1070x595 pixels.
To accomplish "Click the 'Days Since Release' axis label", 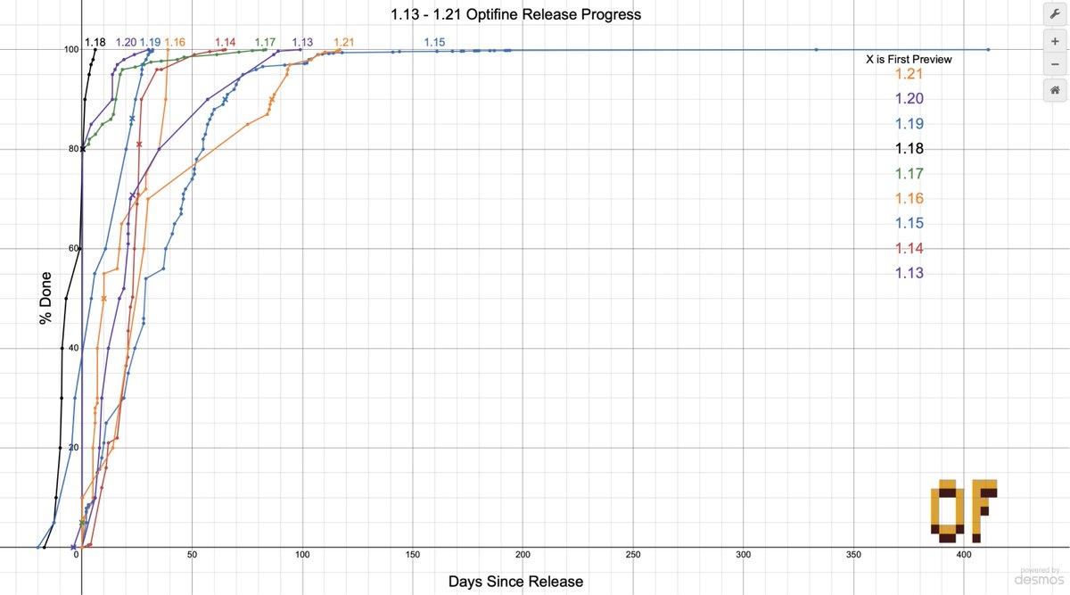I will (515, 582).
